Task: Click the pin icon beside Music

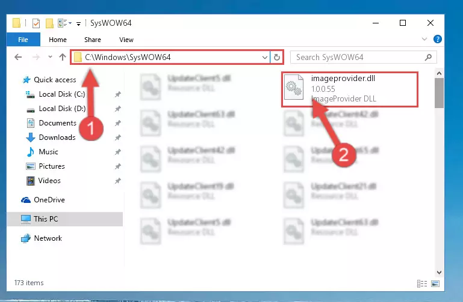Action: [117, 152]
